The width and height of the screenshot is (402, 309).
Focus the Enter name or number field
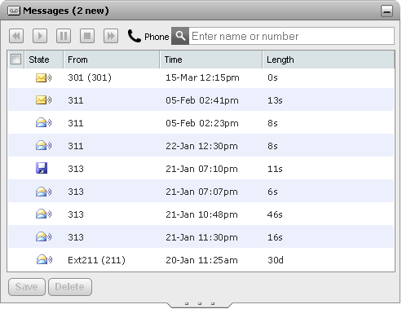tap(291, 36)
